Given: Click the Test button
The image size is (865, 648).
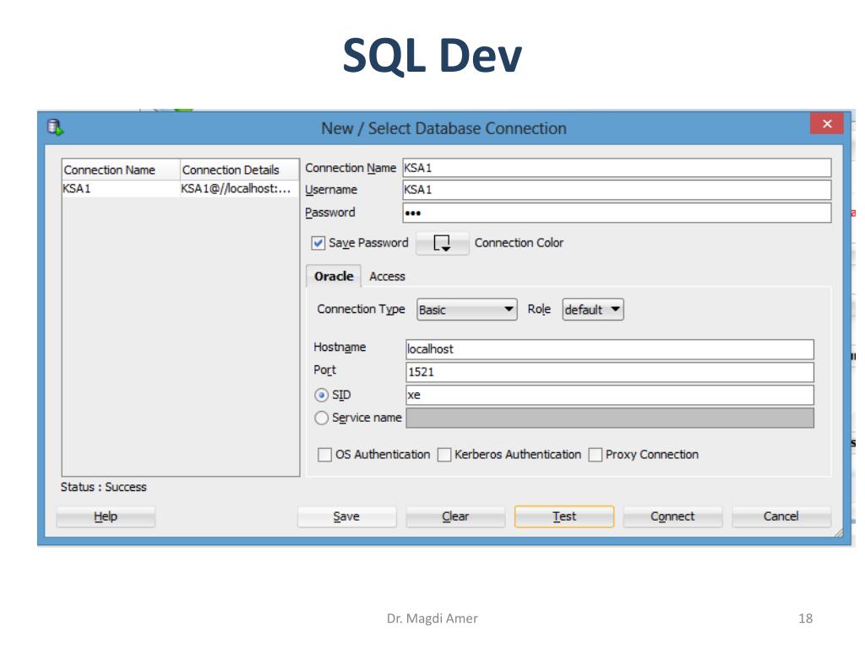Looking at the screenshot, I should click(563, 516).
